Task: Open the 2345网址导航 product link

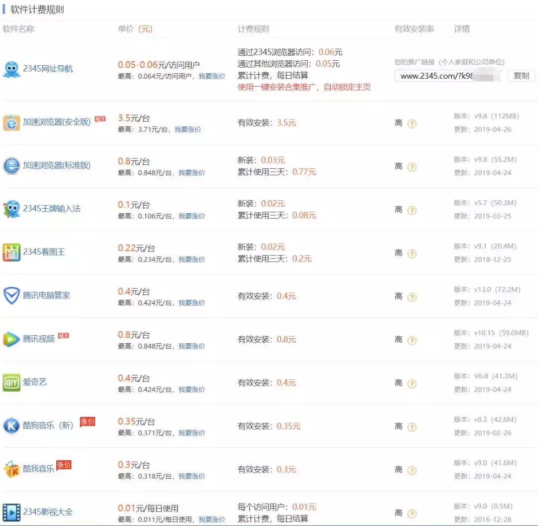Action: click(x=40, y=69)
